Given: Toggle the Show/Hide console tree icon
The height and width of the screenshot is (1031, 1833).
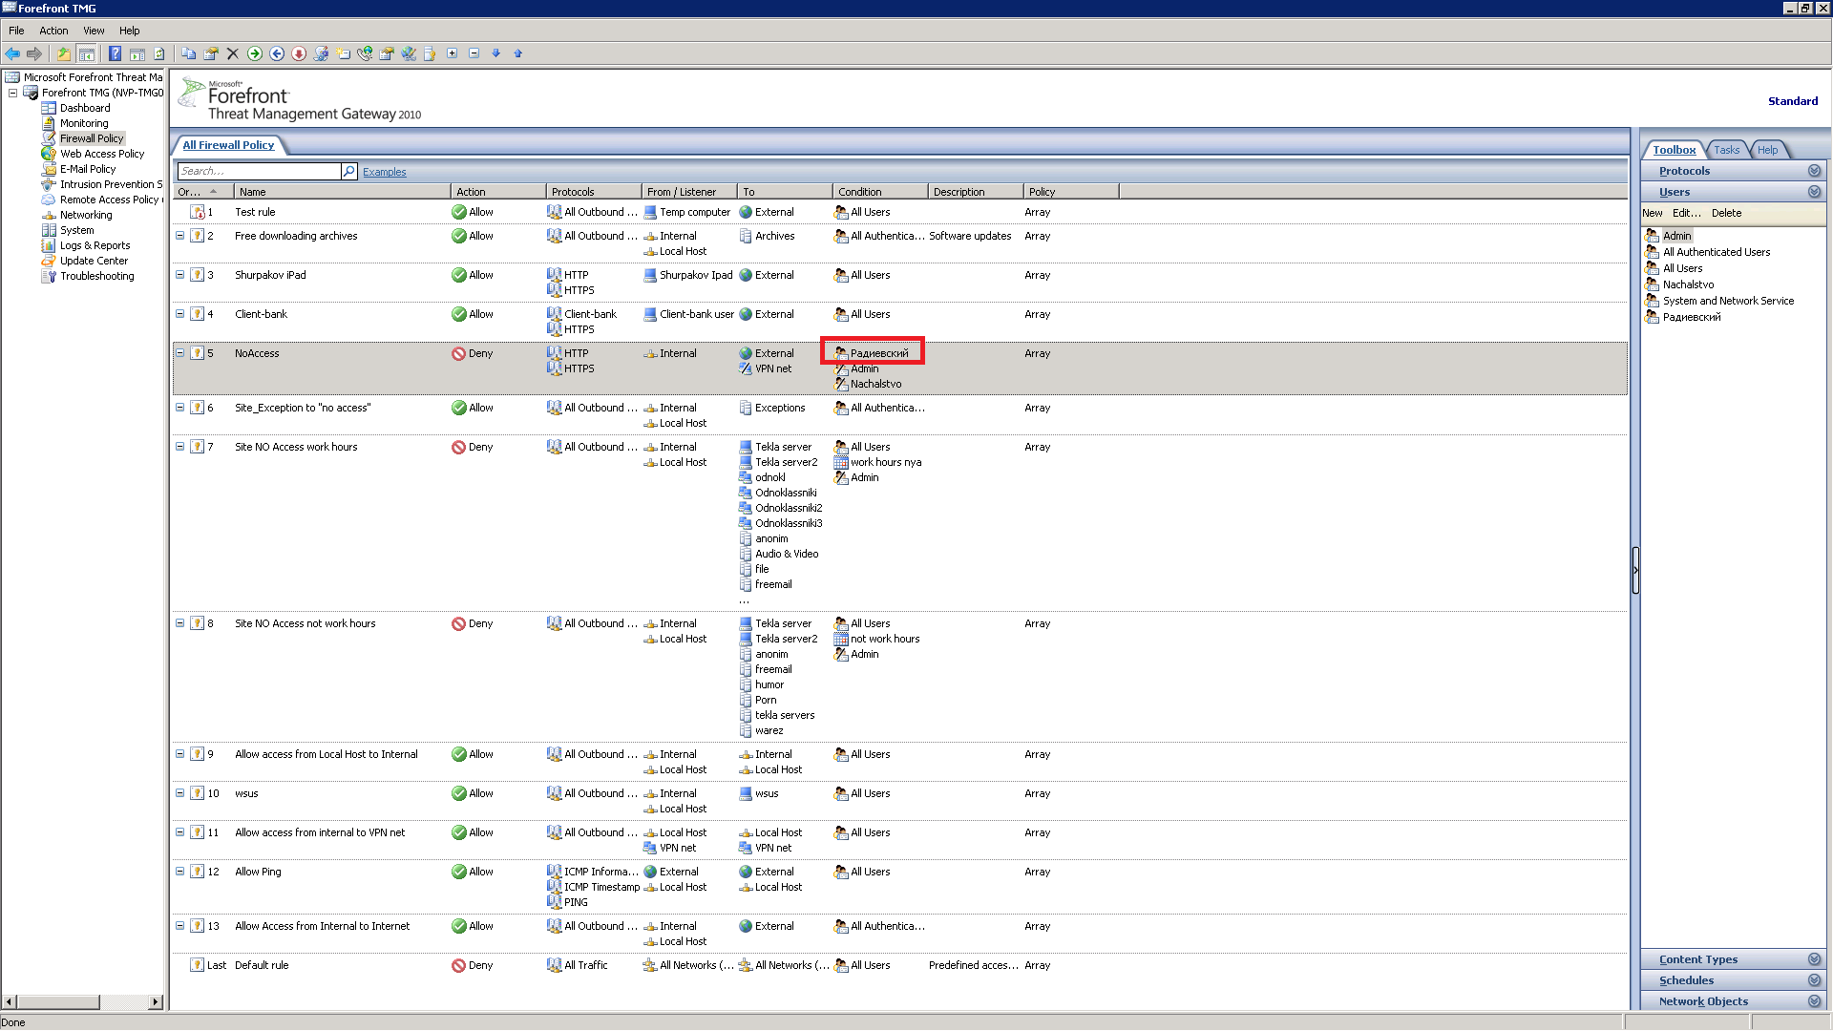Looking at the screenshot, I should tap(86, 53).
